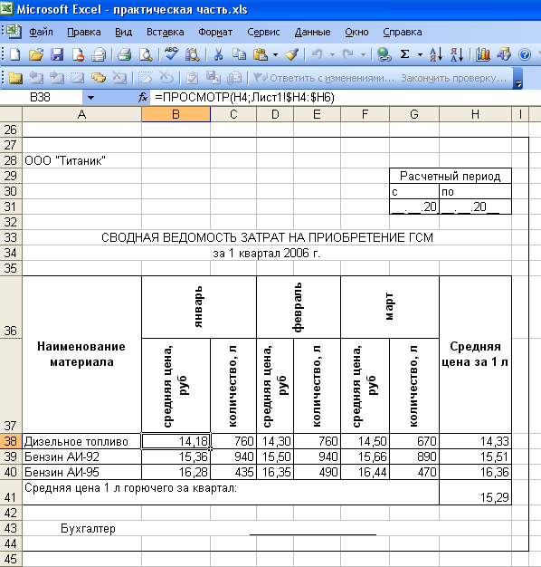Select the Format Painter brush icon
This screenshot has height=567, width=541.
pos(291,54)
